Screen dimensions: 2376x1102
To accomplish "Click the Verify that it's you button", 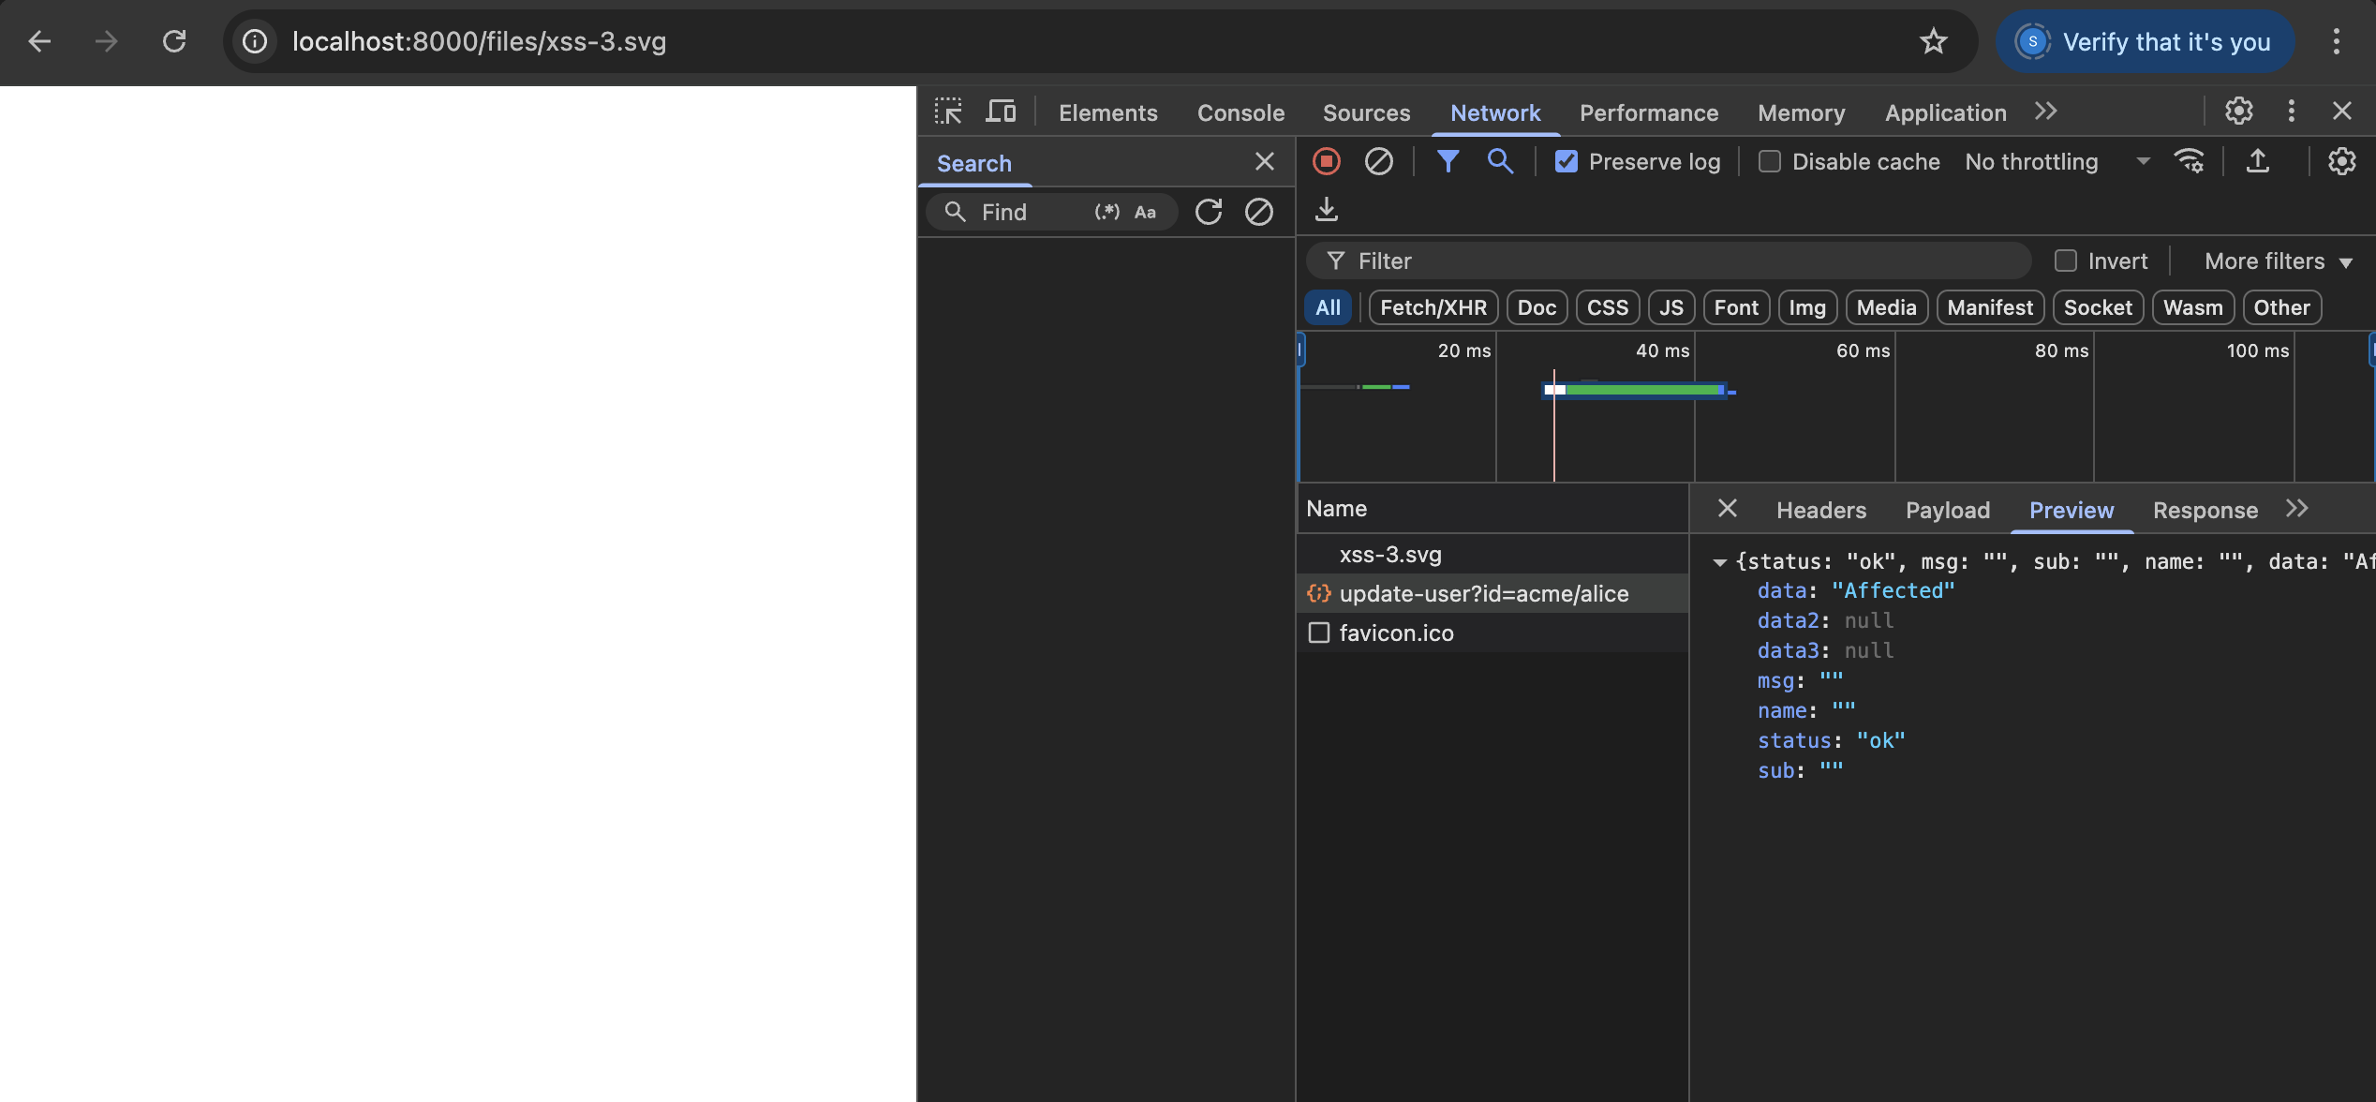I will 2146,41.
